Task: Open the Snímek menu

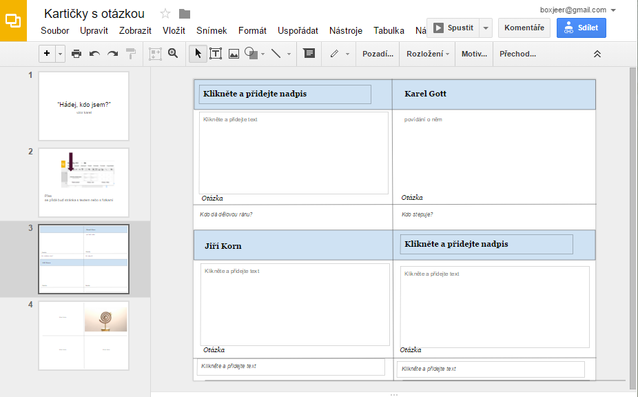Action: tap(212, 30)
